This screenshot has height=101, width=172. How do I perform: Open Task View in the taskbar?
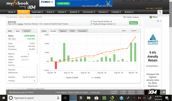coord(65,98)
